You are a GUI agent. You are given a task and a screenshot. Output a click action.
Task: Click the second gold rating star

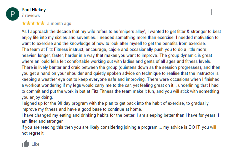28,23
